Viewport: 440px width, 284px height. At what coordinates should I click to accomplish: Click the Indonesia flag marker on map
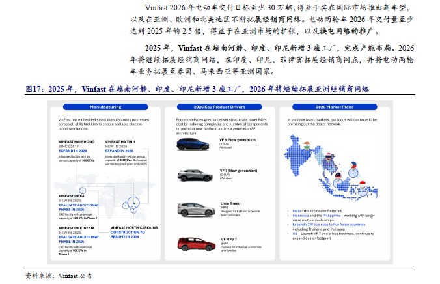363,184
